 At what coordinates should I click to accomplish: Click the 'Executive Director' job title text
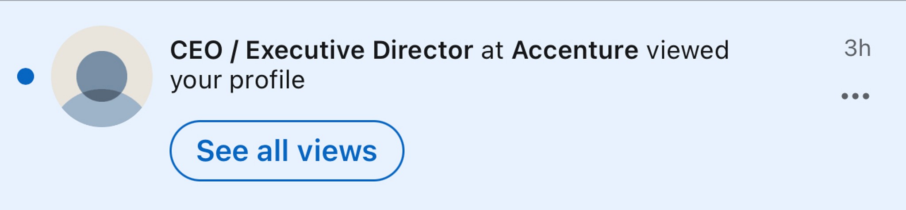[360, 50]
